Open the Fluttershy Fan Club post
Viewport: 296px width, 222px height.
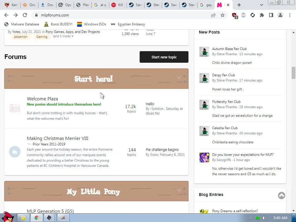click(226, 102)
